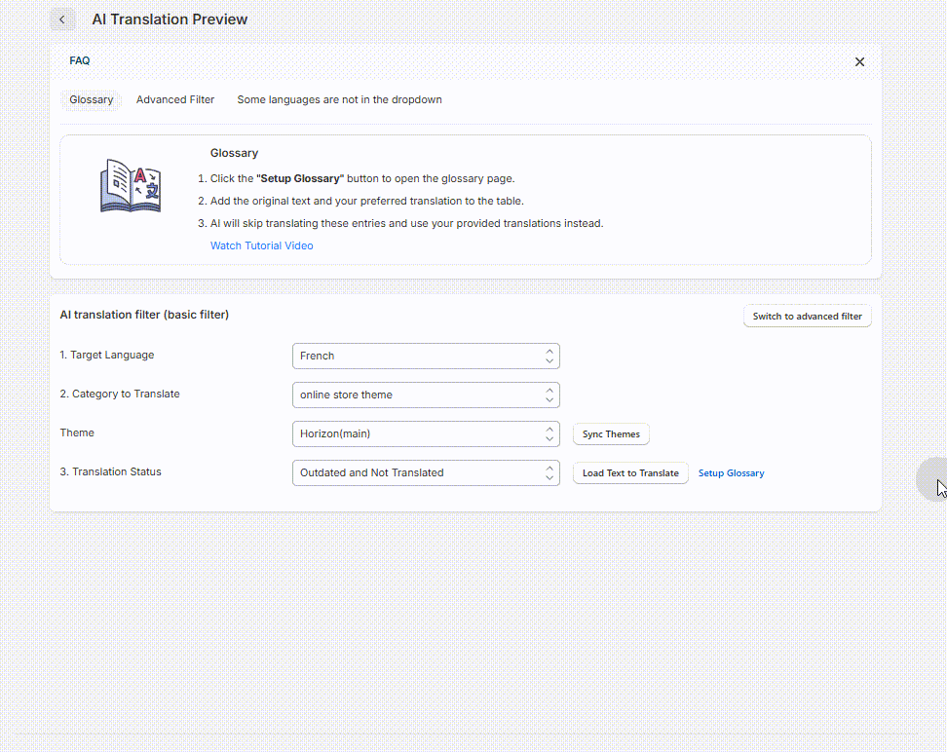Open the Watch Tutorial Video link

[x=261, y=245]
